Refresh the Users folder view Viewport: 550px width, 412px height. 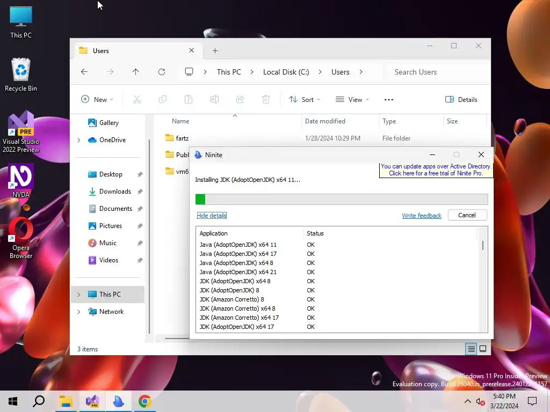pos(162,72)
